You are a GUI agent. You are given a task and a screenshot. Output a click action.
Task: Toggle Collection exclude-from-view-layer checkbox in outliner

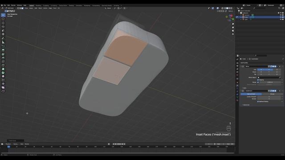click(278, 13)
